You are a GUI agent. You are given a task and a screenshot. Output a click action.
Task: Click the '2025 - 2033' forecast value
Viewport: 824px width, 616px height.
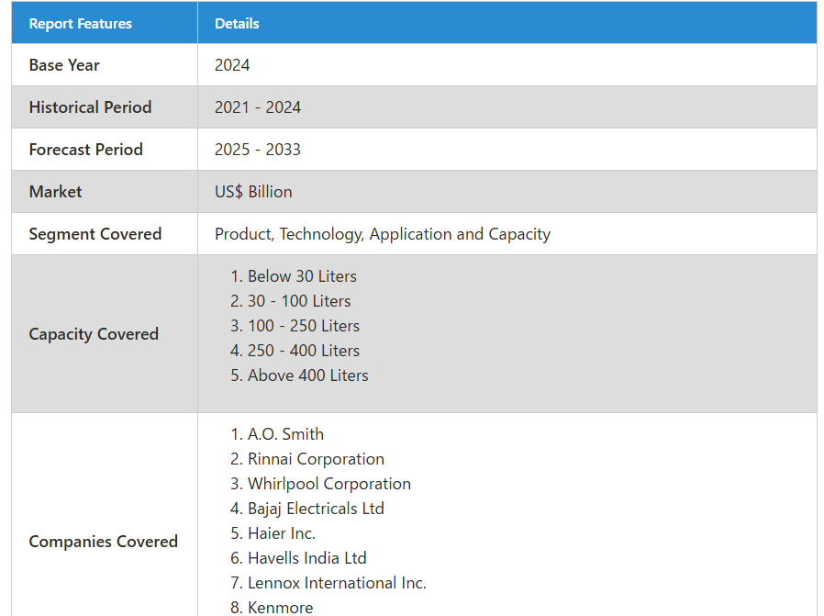pyautogui.click(x=258, y=150)
